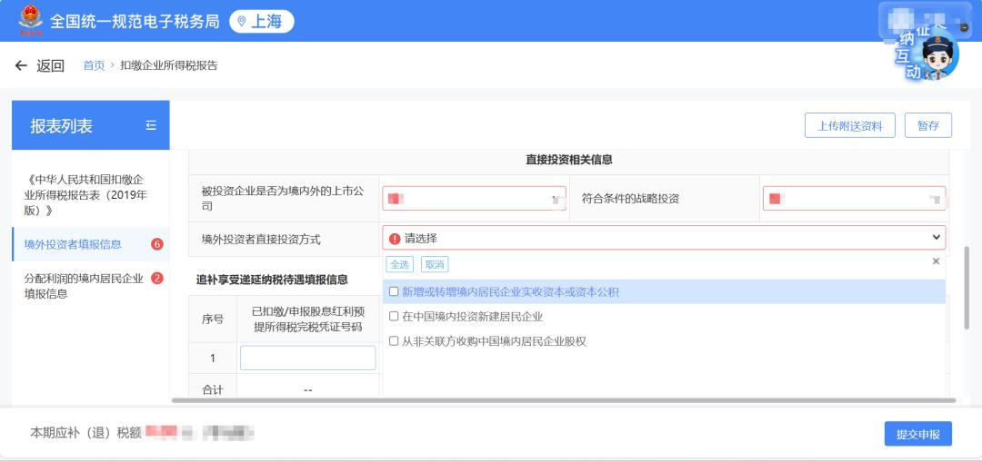Click the tax certificate number input in row 1
This screenshot has height=462, width=982.
tap(307, 358)
